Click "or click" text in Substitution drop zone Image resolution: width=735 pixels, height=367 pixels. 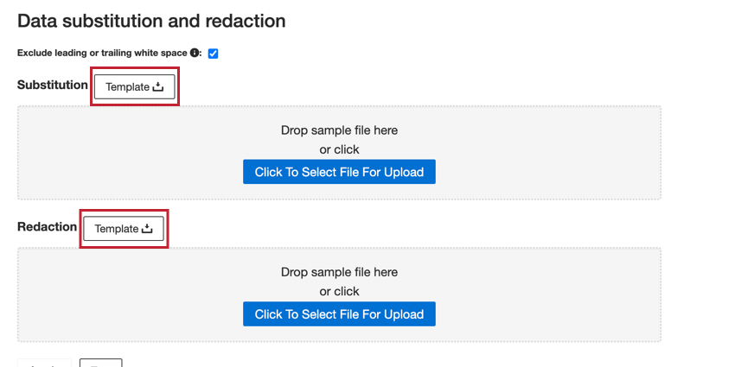[x=339, y=149]
